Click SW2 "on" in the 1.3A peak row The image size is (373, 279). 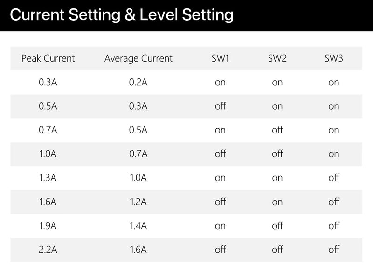coord(277,178)
